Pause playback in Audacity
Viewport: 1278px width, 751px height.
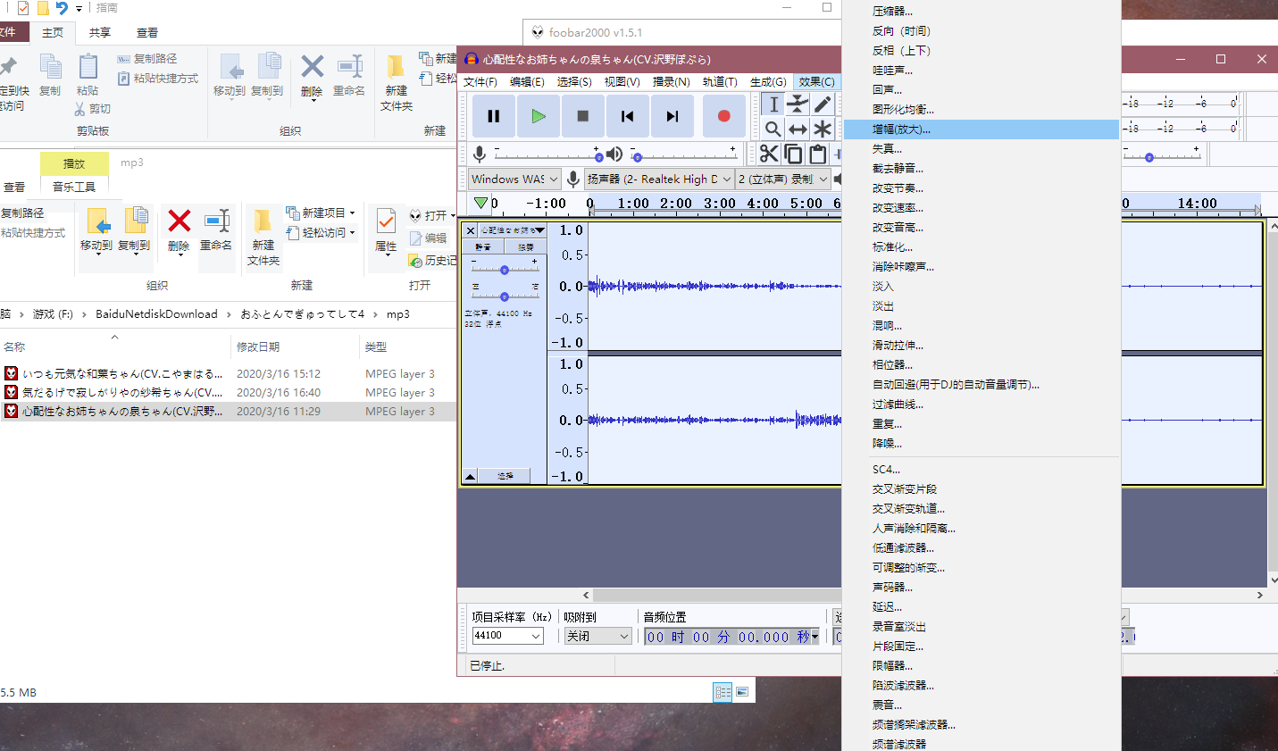pos(493,116)
